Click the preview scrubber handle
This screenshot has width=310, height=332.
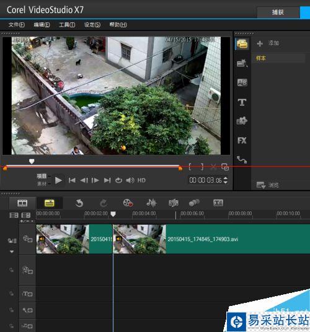[32, 162]
